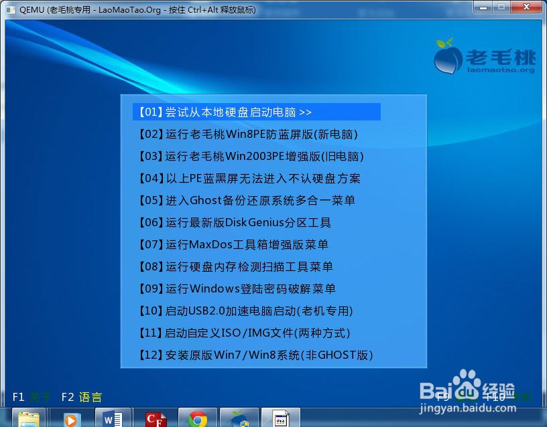Select entry 10 USB2.0 accelerated boot
This screenshot has width=547, height=427.
pyautogui.click(x=246, y=311)
